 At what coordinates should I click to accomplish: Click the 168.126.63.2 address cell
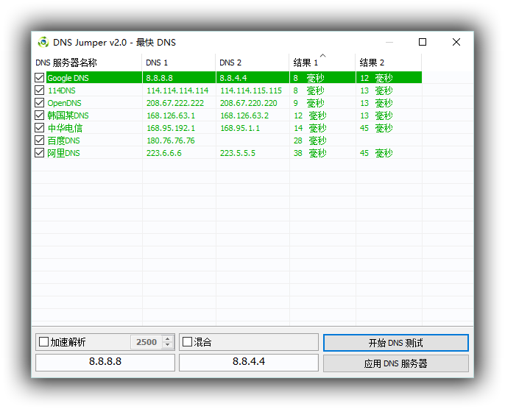pos(244,115)
